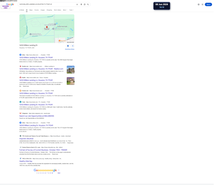Click the Trulia favicon
The height and width of the screenshot is (185, 215).
[20, 102]
